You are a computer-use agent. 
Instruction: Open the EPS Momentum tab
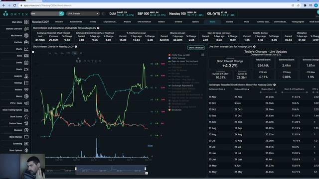point(144,22)
